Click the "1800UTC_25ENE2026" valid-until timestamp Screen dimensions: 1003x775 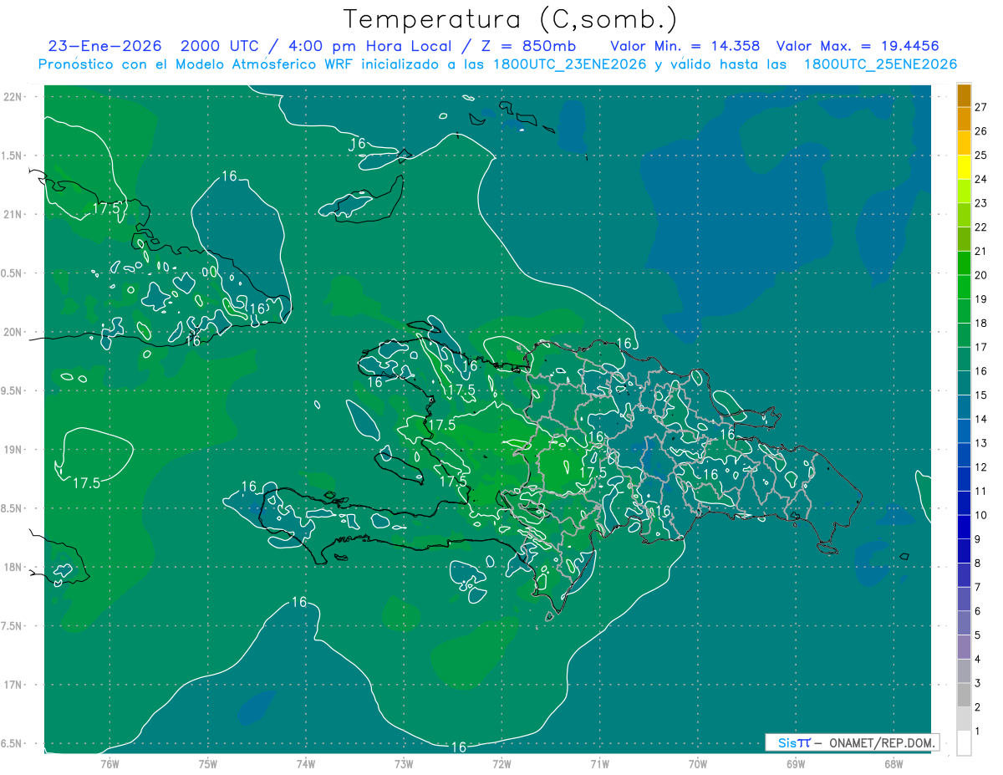pyautogui.click(x=879, y=64)
